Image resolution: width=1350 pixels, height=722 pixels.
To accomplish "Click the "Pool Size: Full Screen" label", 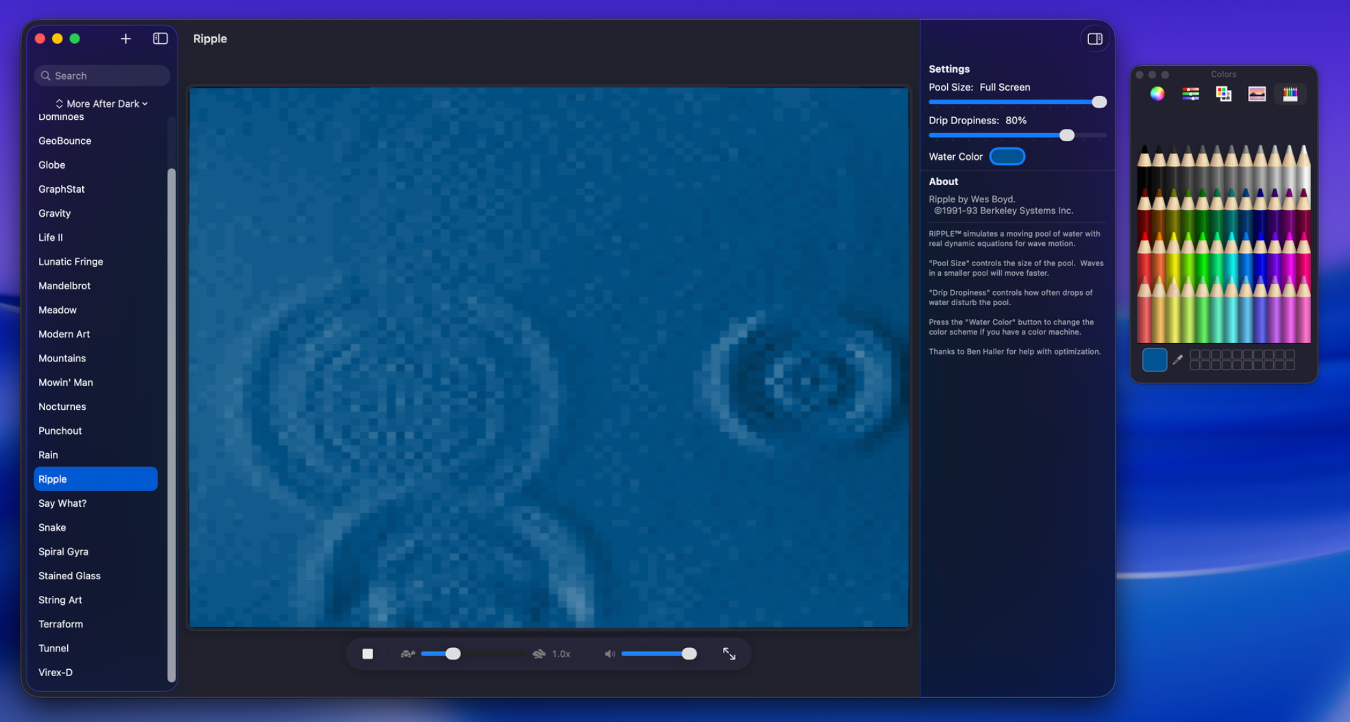I will pyautogui.click(x=979, y=88).
